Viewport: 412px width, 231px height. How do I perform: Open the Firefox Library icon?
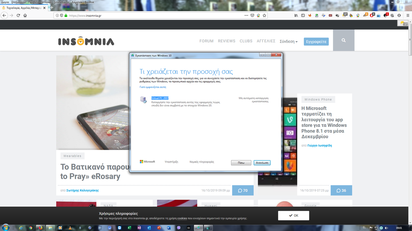coord(296,15)
